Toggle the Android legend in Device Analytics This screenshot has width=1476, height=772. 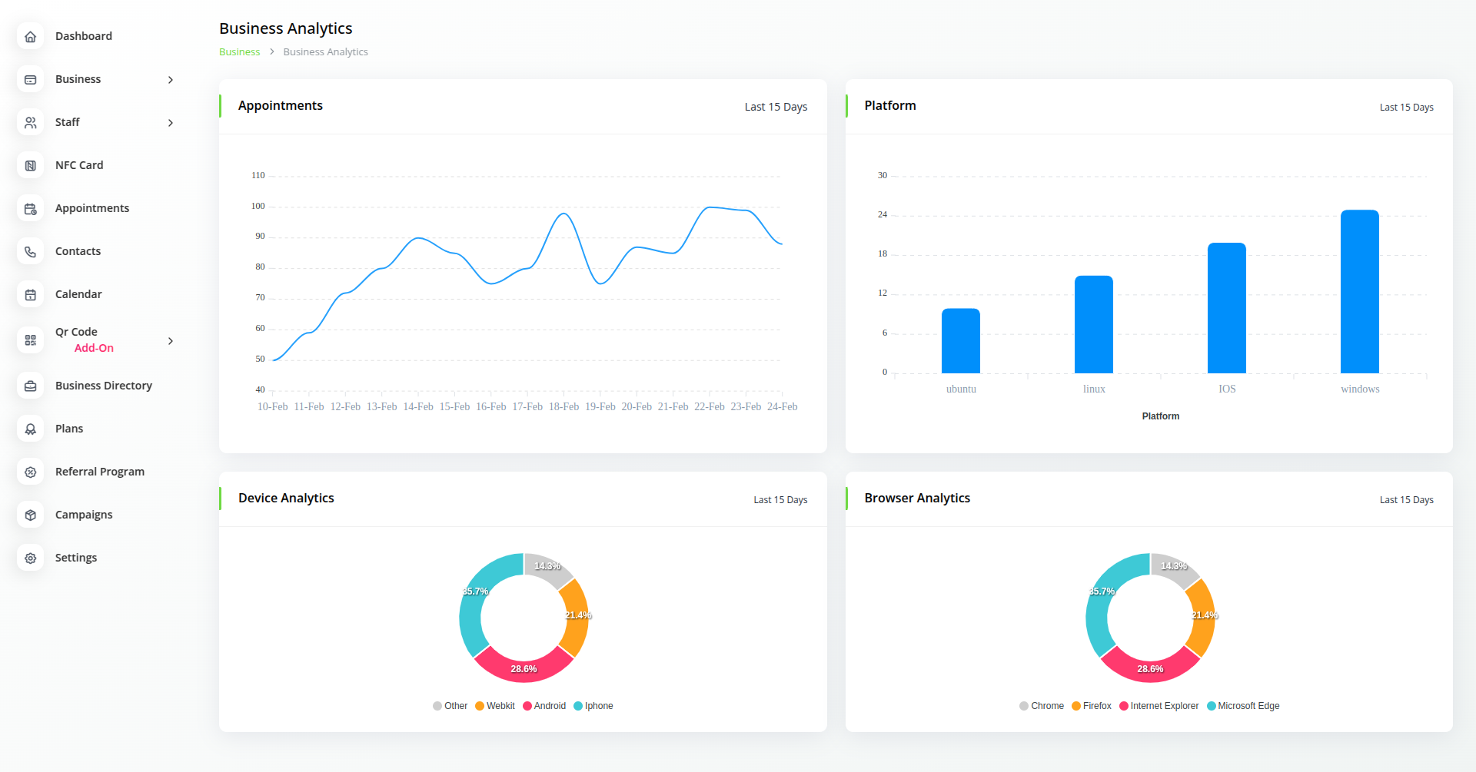click(544, 706)
